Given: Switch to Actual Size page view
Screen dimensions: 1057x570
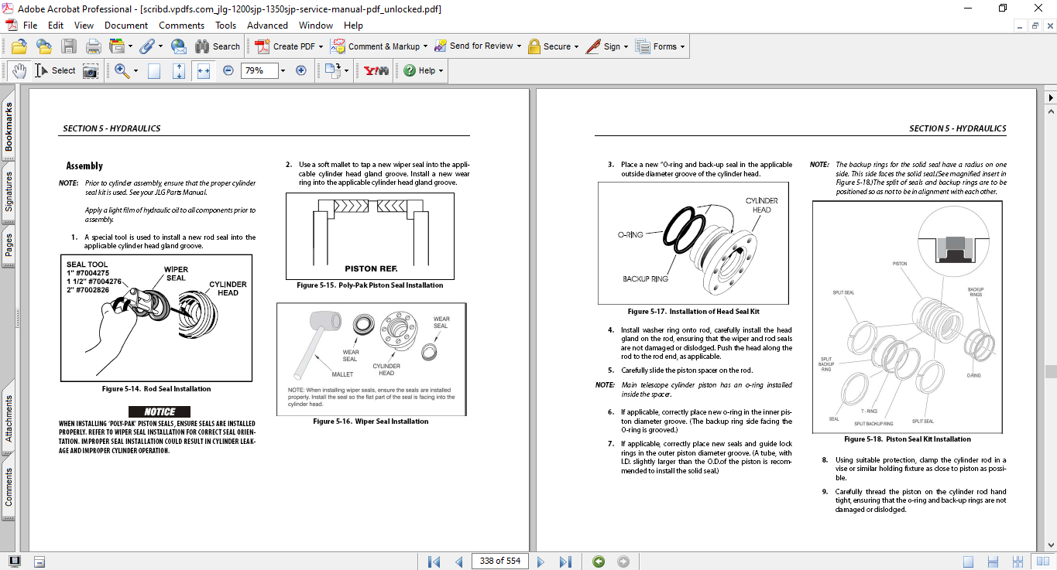Looking at the screenshot, I should coord(154,70).
